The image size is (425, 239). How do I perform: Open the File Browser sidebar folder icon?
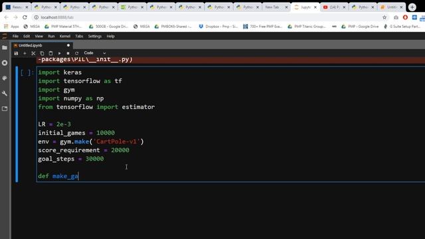pyautogui.click(x=5, y=48)
